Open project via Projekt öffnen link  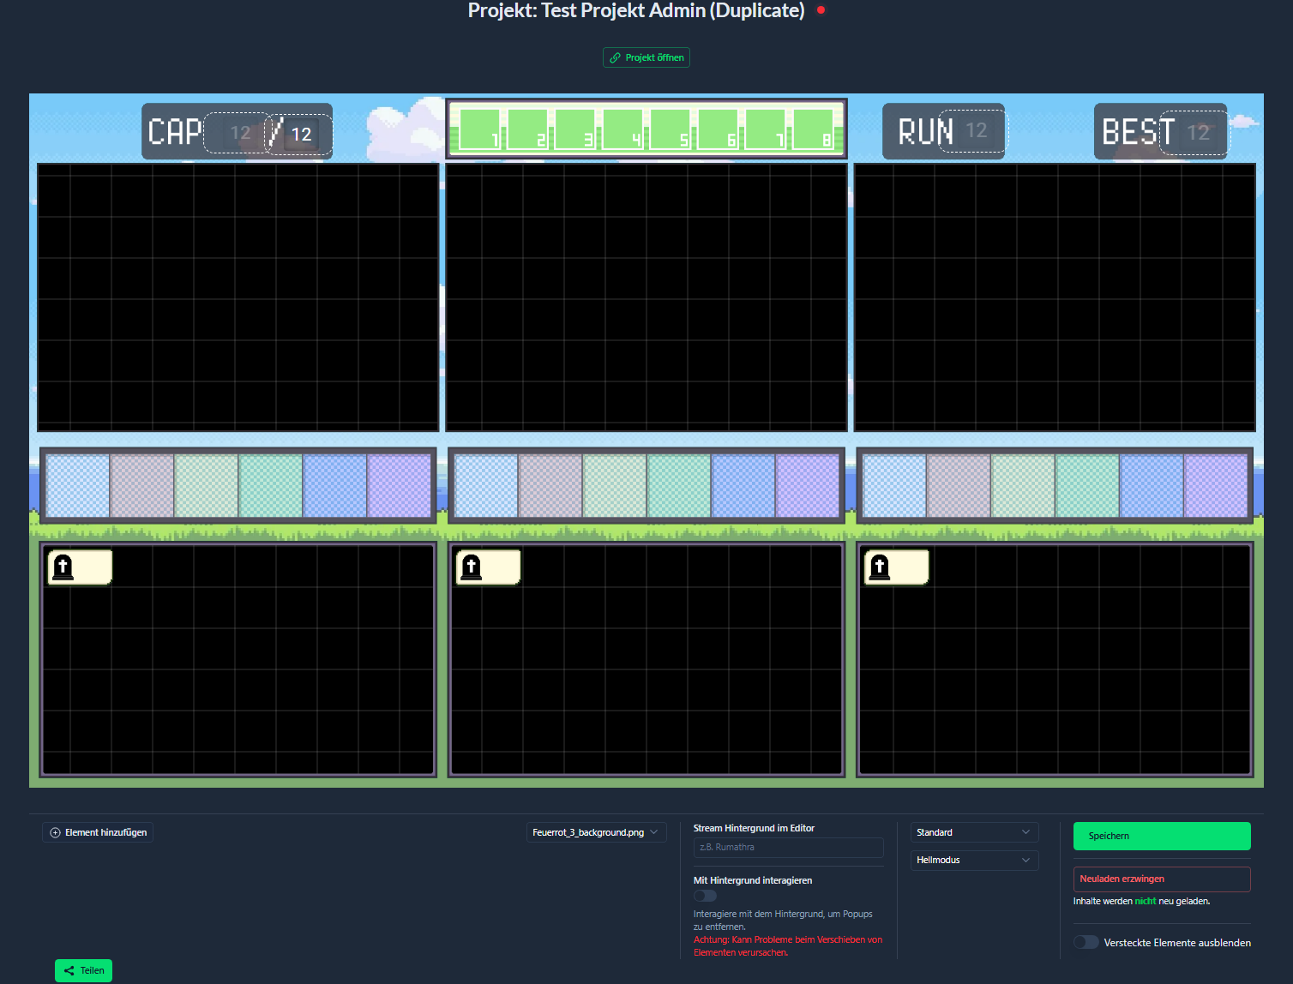tap(646, 57)
